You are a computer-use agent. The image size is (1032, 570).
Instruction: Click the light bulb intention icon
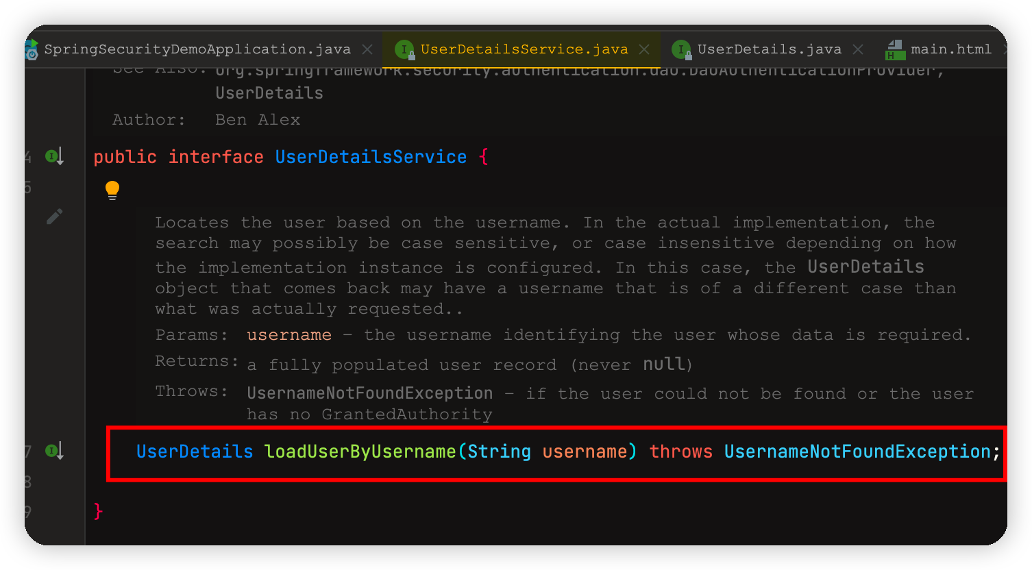point(112,190)
